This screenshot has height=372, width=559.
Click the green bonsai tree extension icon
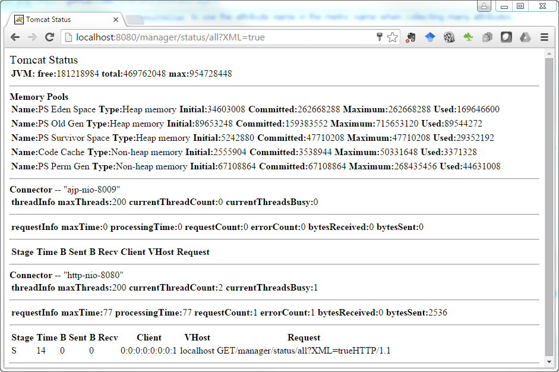tap(468, 37)
